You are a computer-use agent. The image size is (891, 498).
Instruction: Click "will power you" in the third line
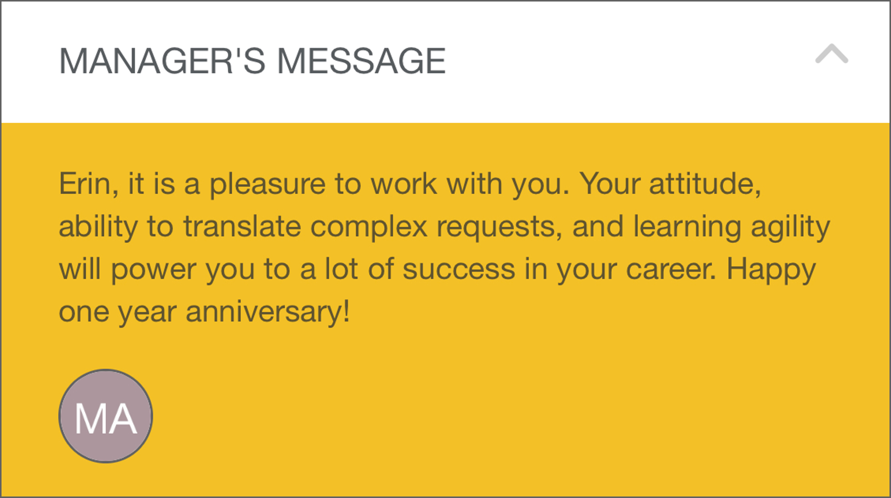157,269
